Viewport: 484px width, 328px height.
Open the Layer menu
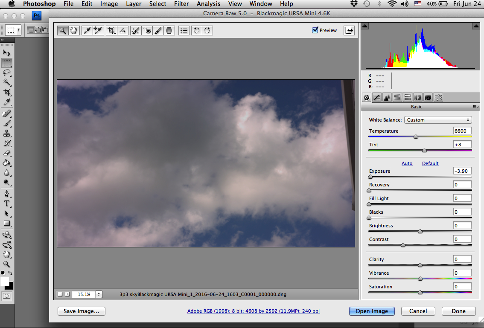click(134, 4)
